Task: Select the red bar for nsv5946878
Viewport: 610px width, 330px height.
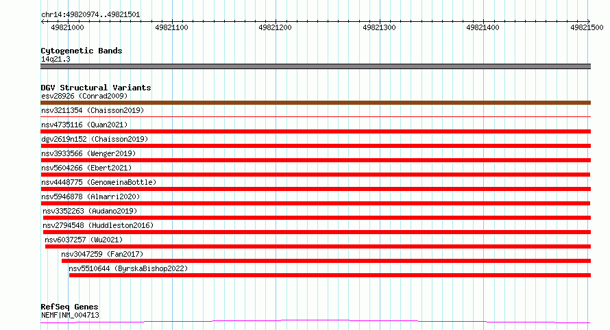Action: pos(315,203)
